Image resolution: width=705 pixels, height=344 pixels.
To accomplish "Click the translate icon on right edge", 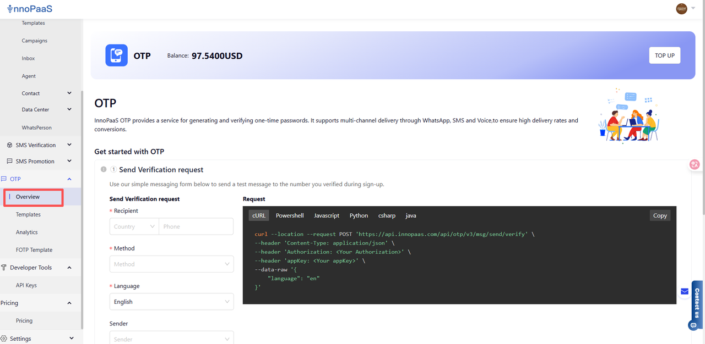I will click(x=695, y=164).
